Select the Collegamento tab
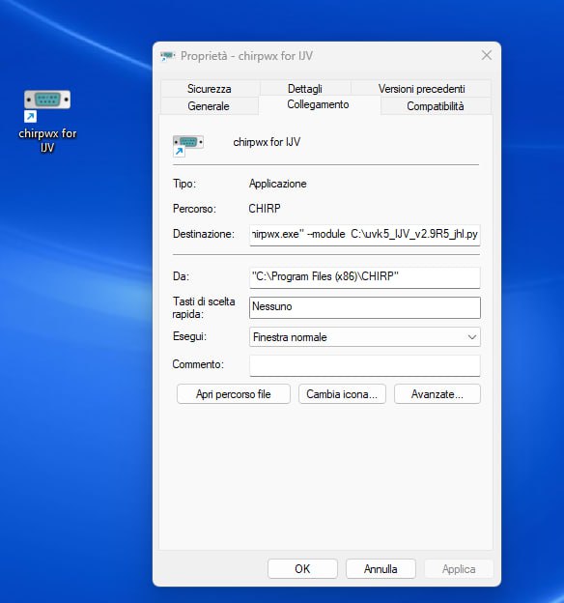This screenshot has width=564, height=603. (318, 104)
